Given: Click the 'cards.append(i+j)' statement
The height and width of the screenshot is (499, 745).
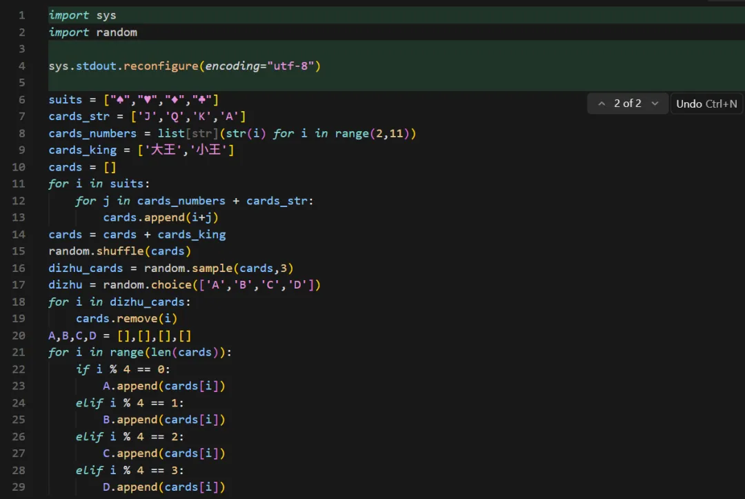Looking at the screenshot, I should (x=161, y=217).
